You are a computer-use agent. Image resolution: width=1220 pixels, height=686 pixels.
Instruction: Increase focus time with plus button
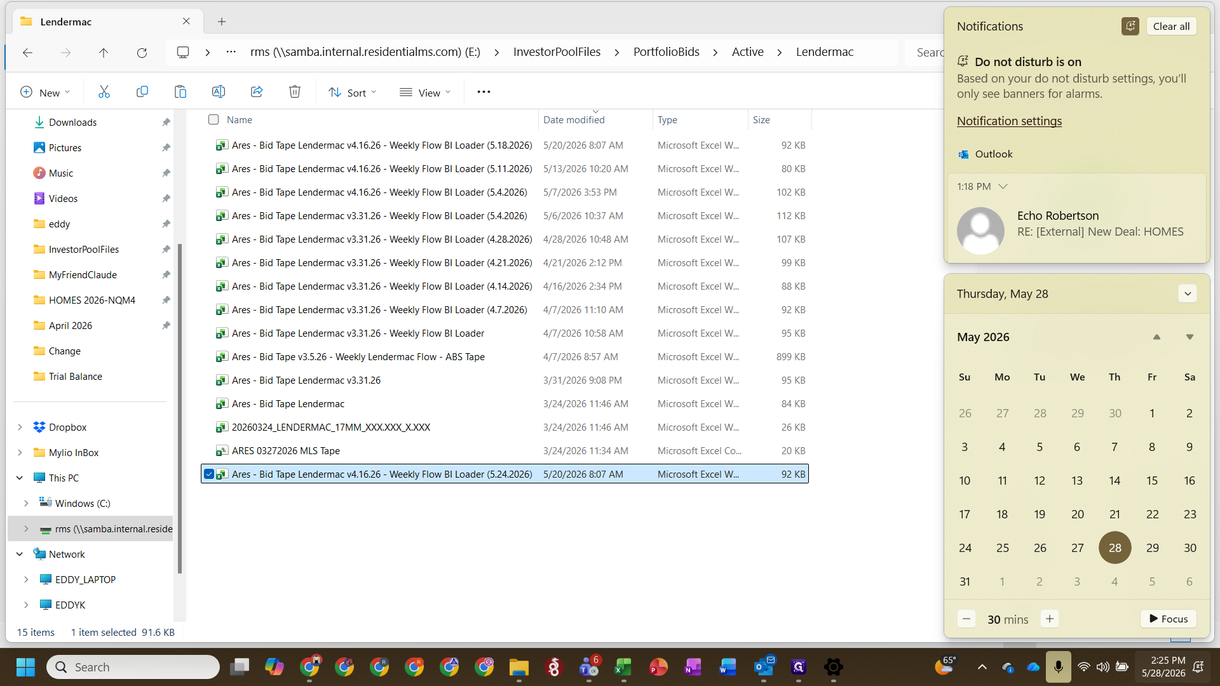[x=1050, y=619]
